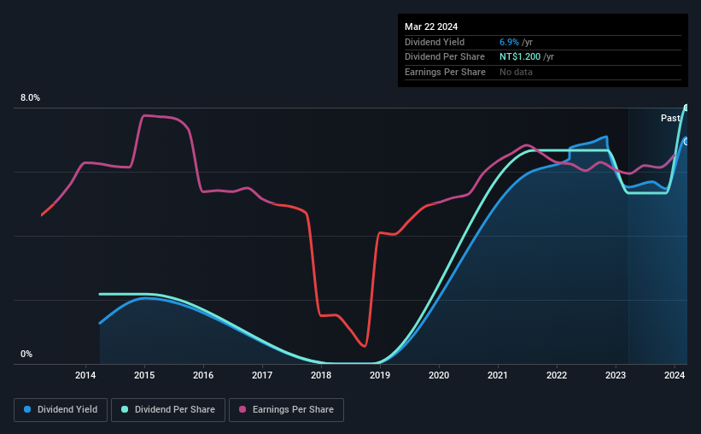The height and width of the screenshot is (434, 701).
Task: Click the pink Earnings Per Share legend dot
Action: coord(242,409)
